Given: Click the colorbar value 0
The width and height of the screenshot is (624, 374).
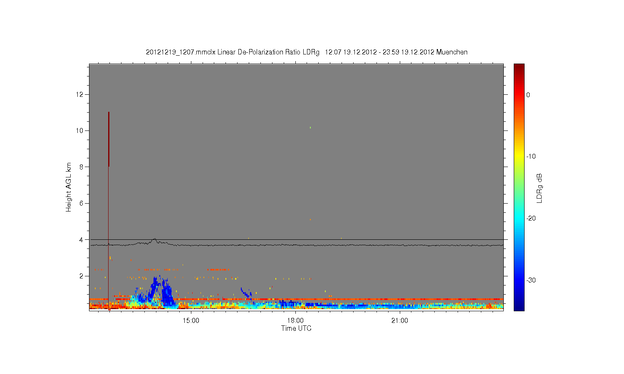Looking at the screenshot, I should click(528, 95).
